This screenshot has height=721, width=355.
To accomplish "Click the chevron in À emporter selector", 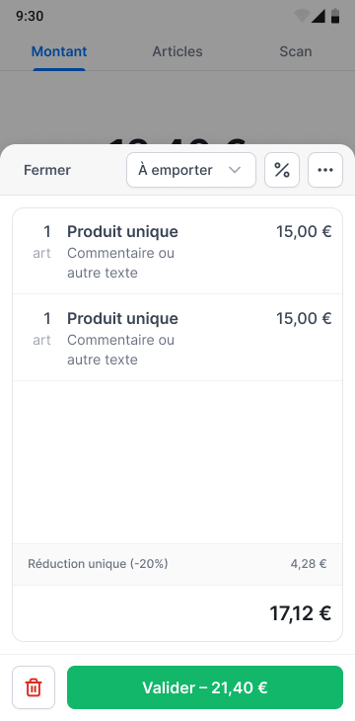I will point(235,170).
